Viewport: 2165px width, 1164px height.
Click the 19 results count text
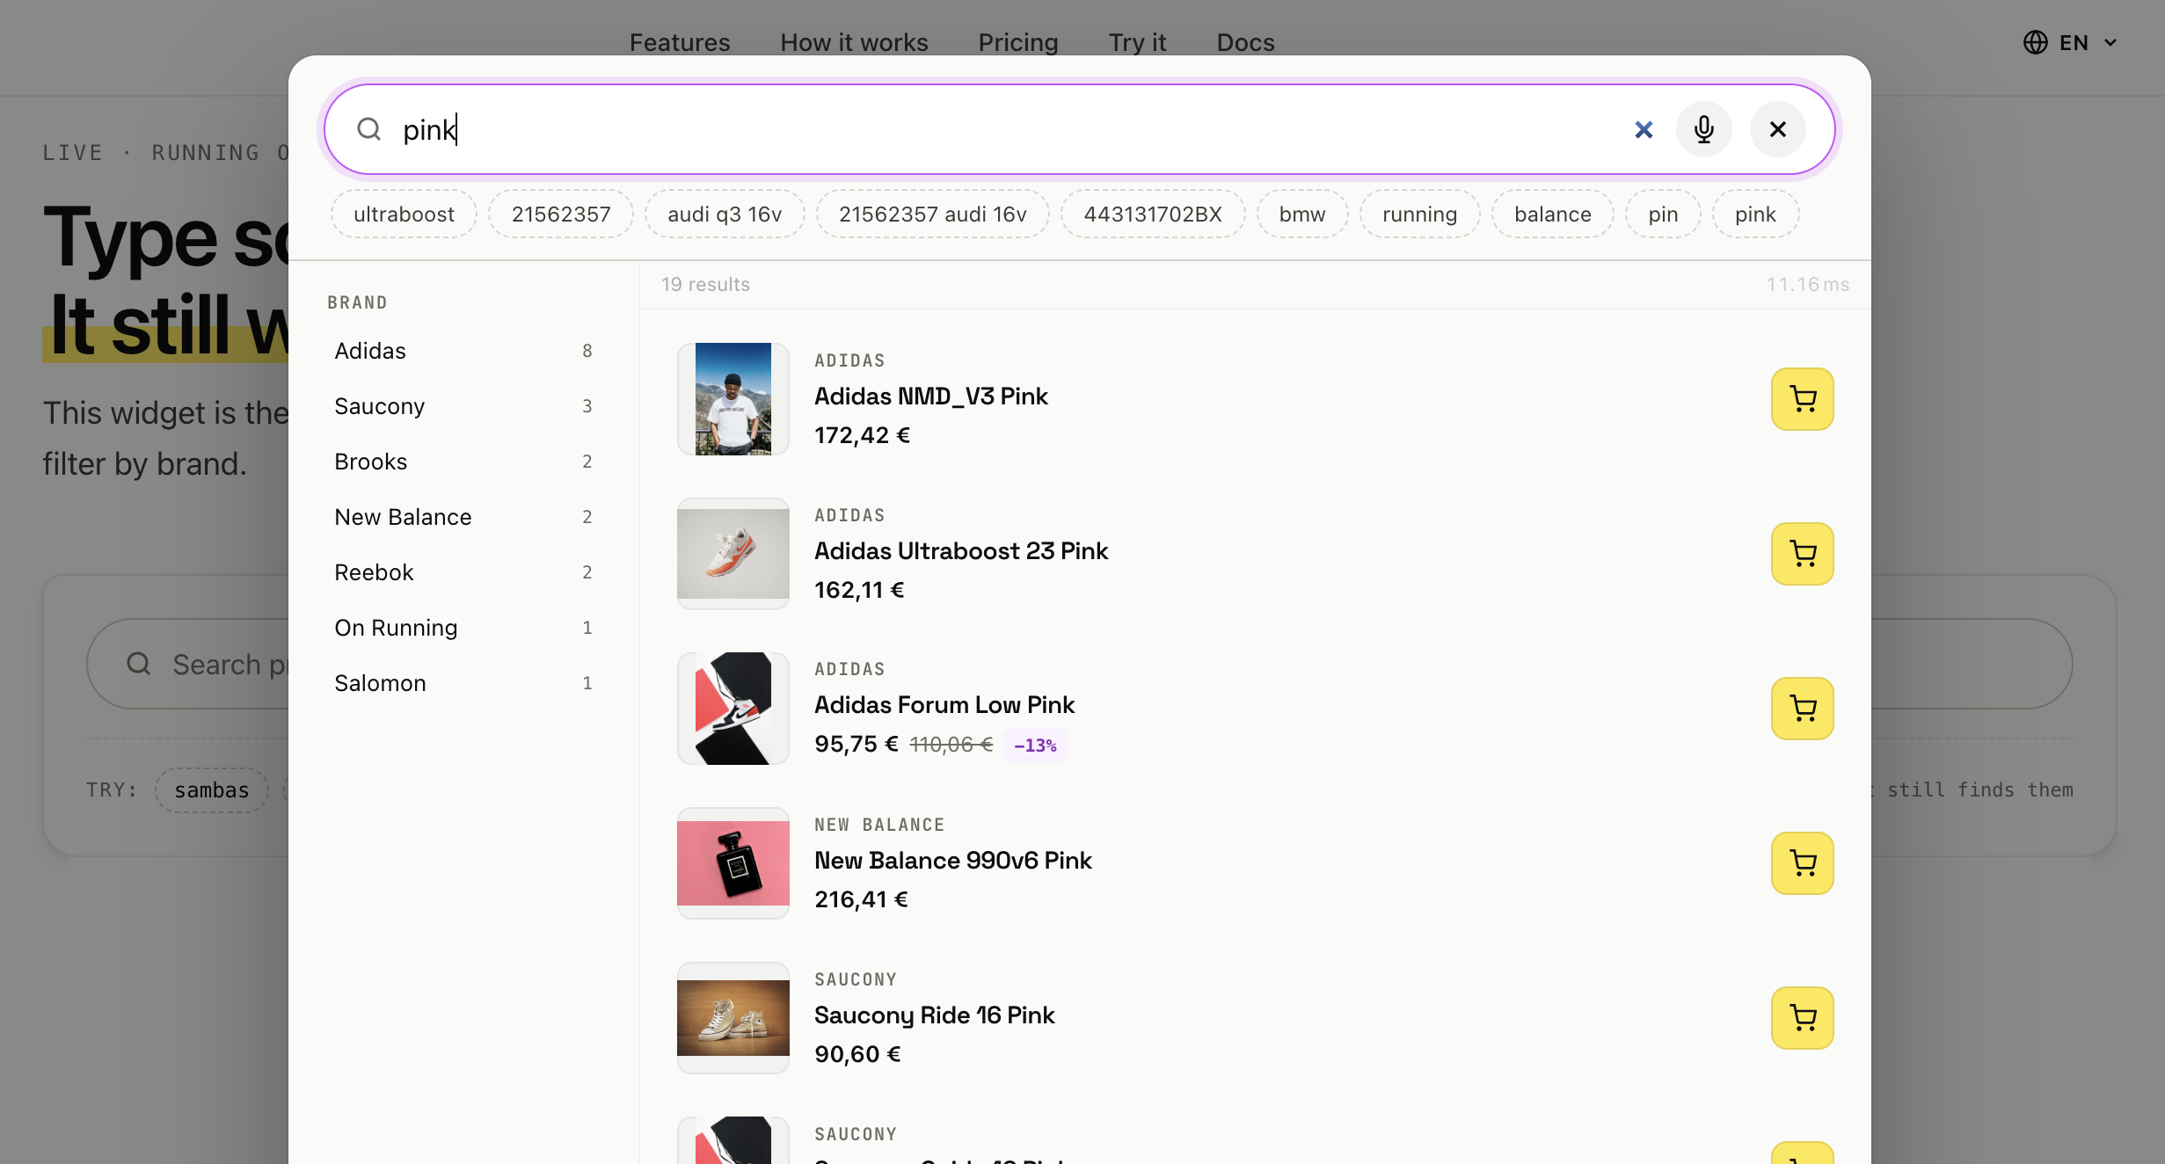(706, 285)
